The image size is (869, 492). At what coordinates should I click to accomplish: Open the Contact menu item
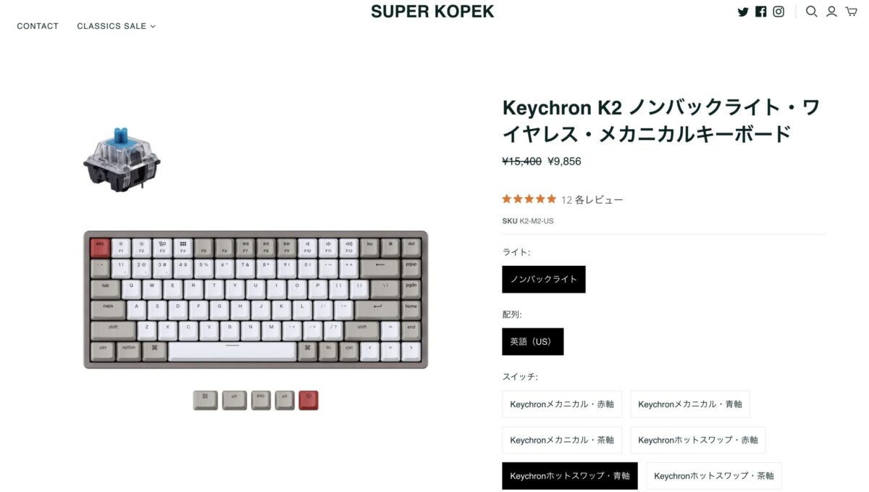(x=38, y=26)
